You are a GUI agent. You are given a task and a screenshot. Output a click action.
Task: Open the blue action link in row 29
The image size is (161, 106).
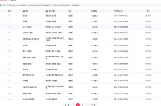(x=148, y=94)
